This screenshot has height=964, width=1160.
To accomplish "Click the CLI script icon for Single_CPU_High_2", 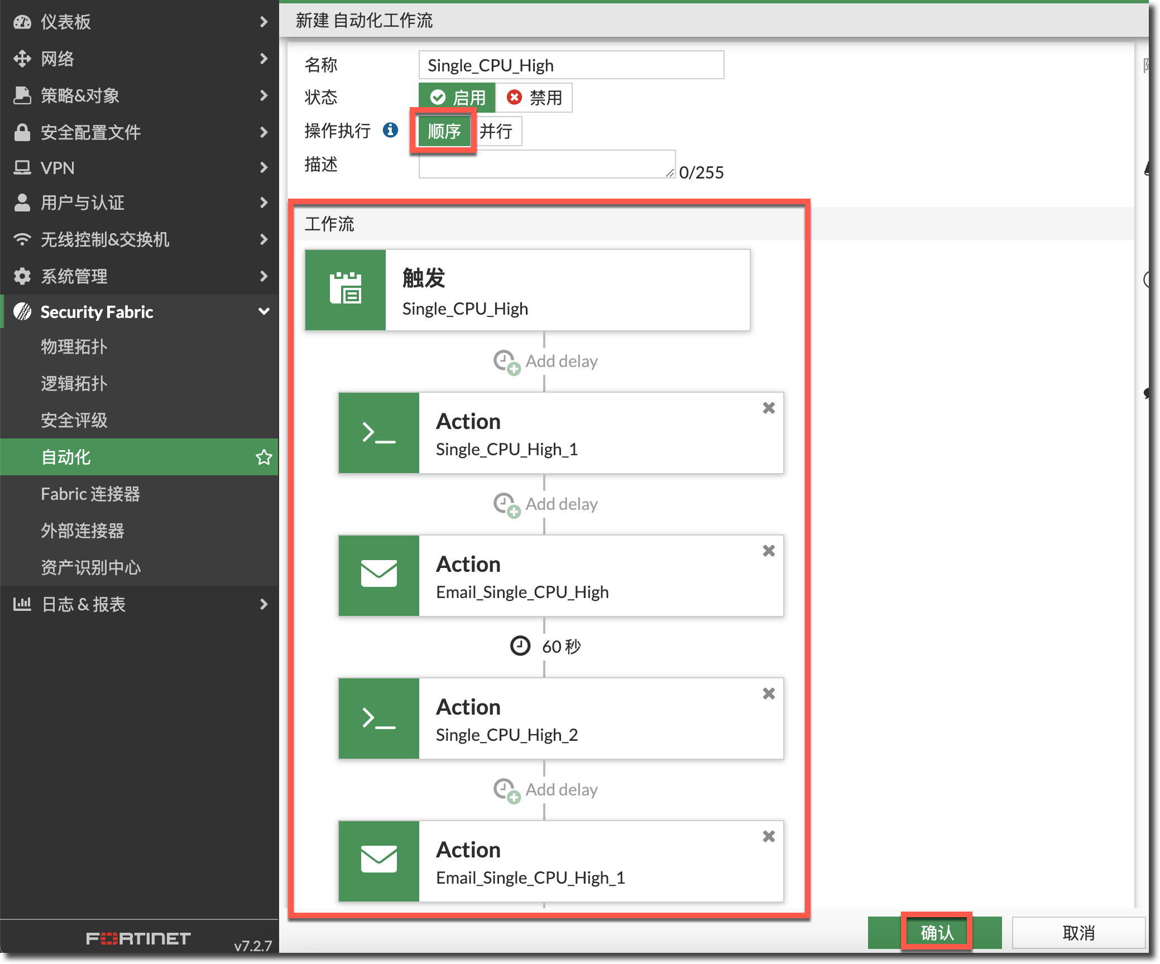I will point(379,718).
